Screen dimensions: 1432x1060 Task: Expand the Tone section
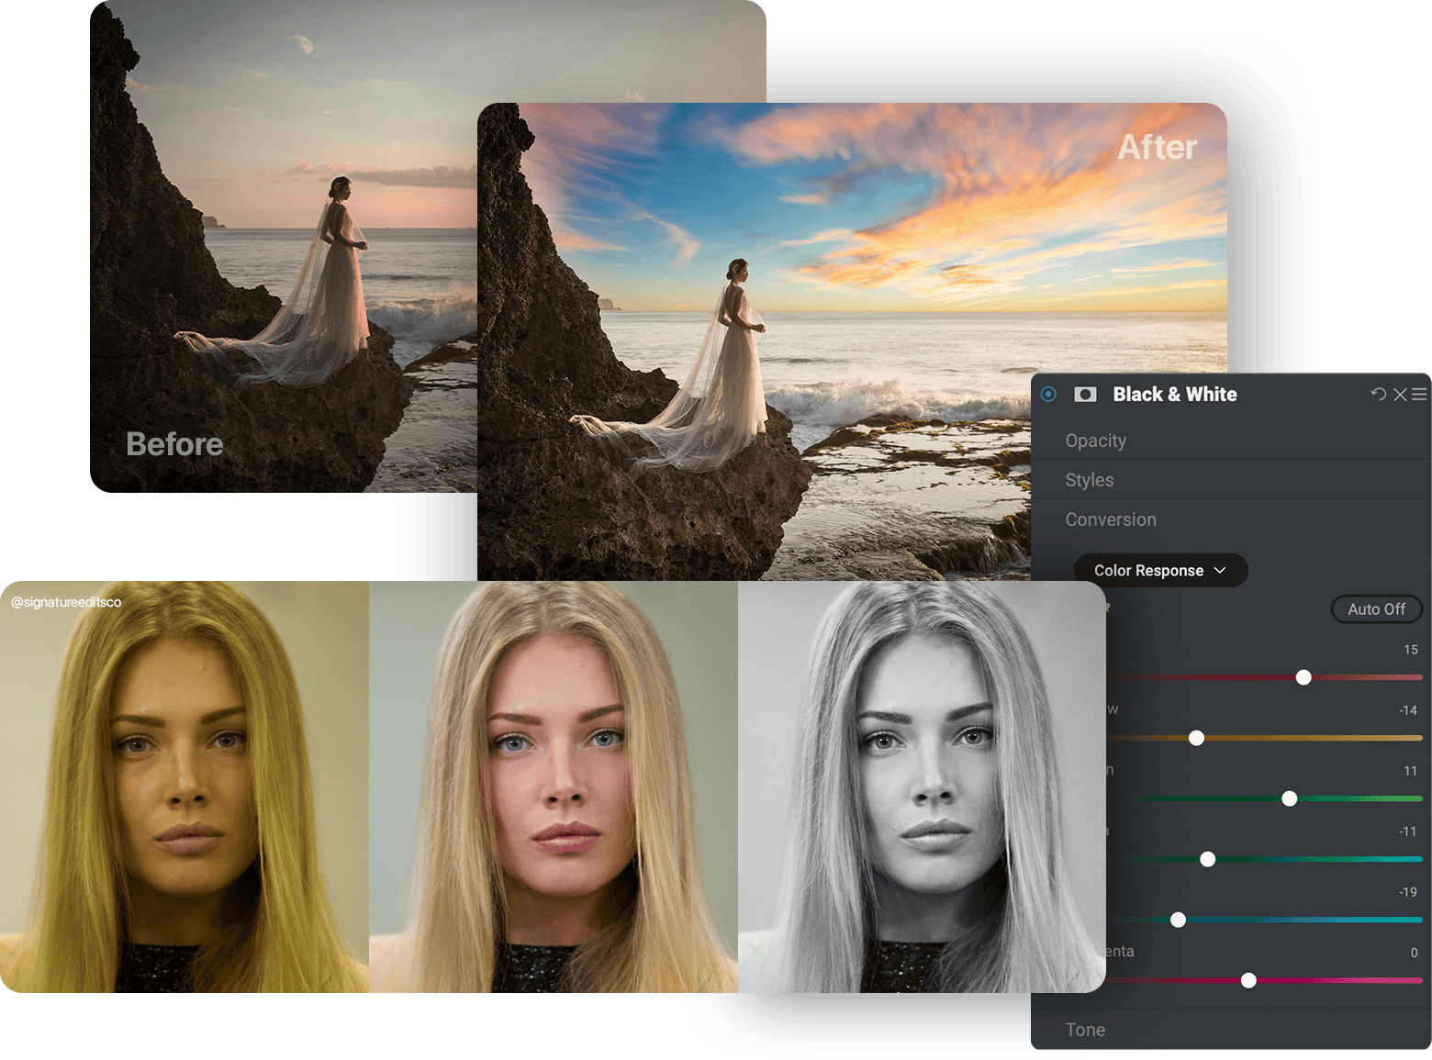(x=1085, y=1030)
